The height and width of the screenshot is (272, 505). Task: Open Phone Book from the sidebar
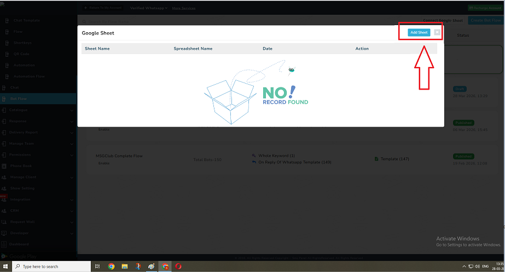(x=21, y=166)
